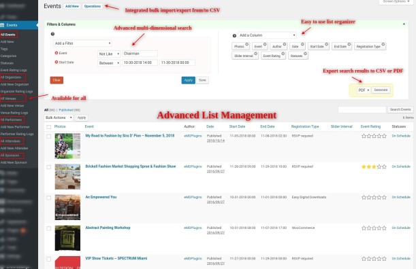This screenshot has width=416, height=269.
Task: Click star rating of An Empowered You row
Action: (374, 198)
